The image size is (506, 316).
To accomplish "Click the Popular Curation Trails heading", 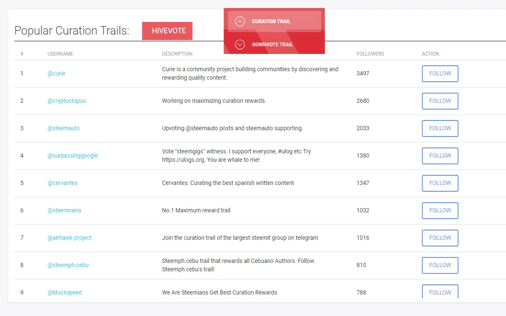I will pyautogui.click(x=72, y=31).
